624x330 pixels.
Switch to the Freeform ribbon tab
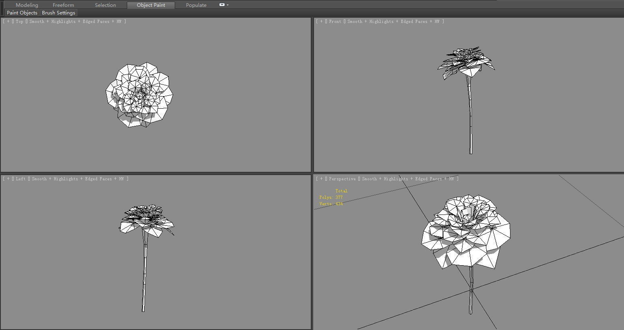[63, 5]
